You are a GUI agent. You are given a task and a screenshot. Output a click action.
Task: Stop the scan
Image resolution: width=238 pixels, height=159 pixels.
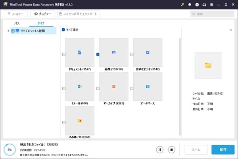click(171, 150)
